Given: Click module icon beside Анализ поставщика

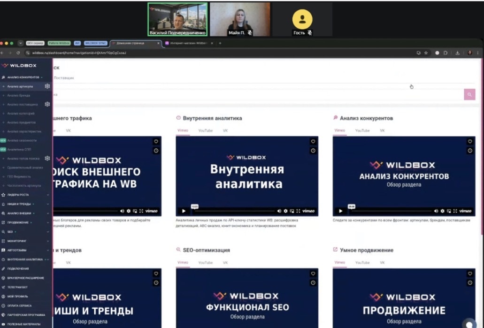Looking at the screenshot, I should (x=47, y=104).
